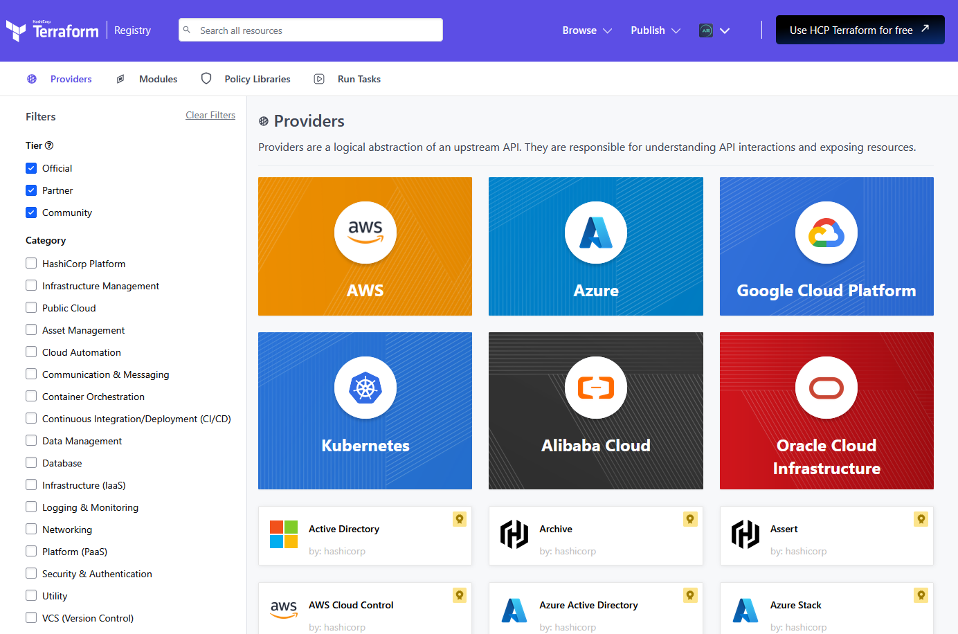The image size is (958, 634).
Task: Click the Microsoft logo on Active Directory
Action: point(284,534)
